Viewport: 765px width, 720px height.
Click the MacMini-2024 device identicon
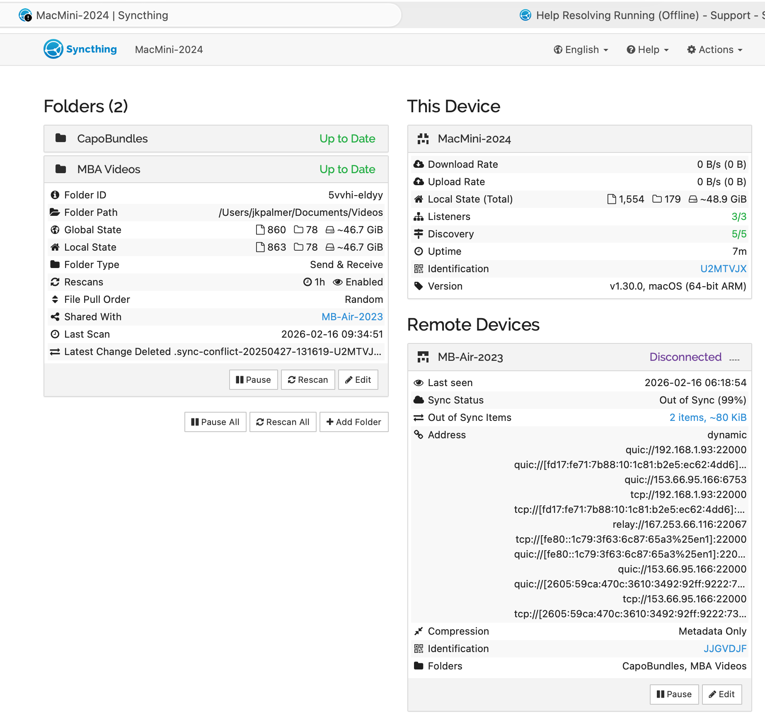[423, 139]
